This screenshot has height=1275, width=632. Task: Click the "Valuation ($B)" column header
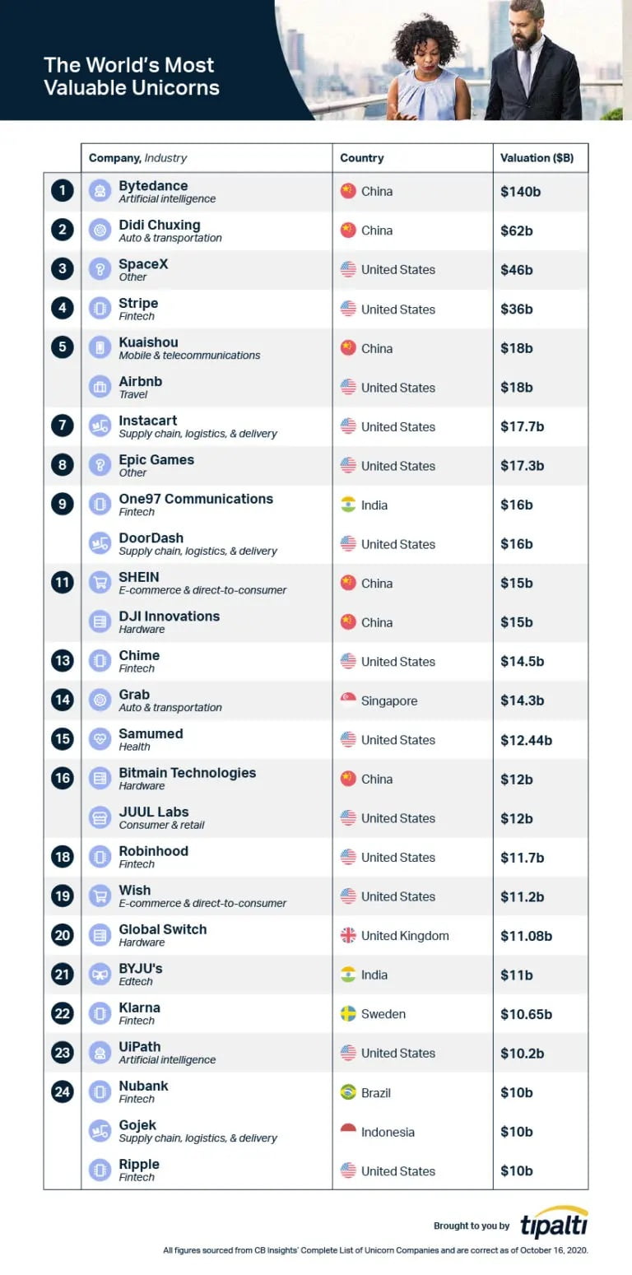(x=537, y=158)
